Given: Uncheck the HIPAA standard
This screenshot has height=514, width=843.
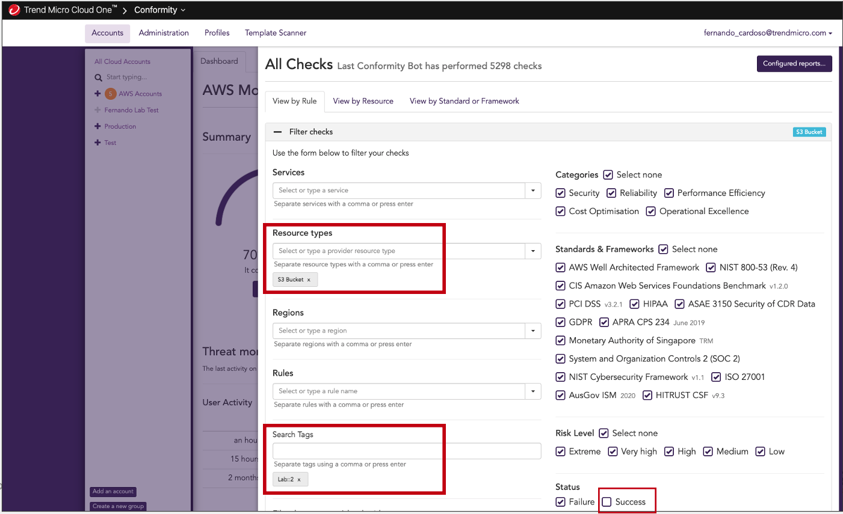Looking at the screenshot, I should 635,304.
